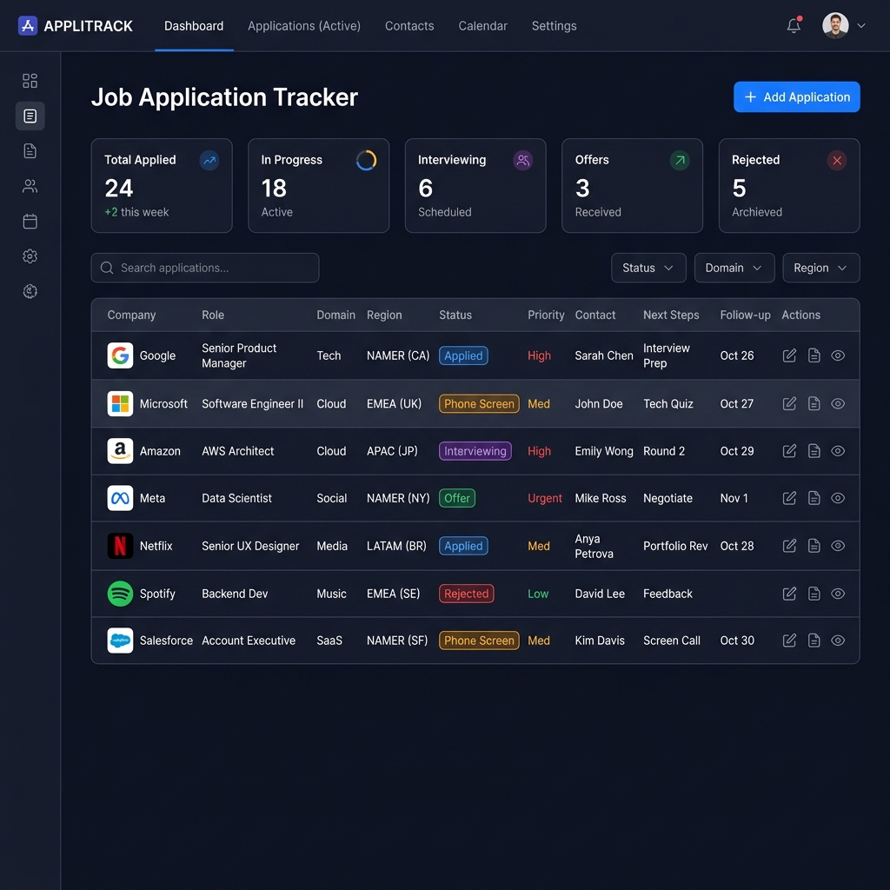890x890 pixels.
Task: Click the Spotify company logo
Action: (120, 593)
